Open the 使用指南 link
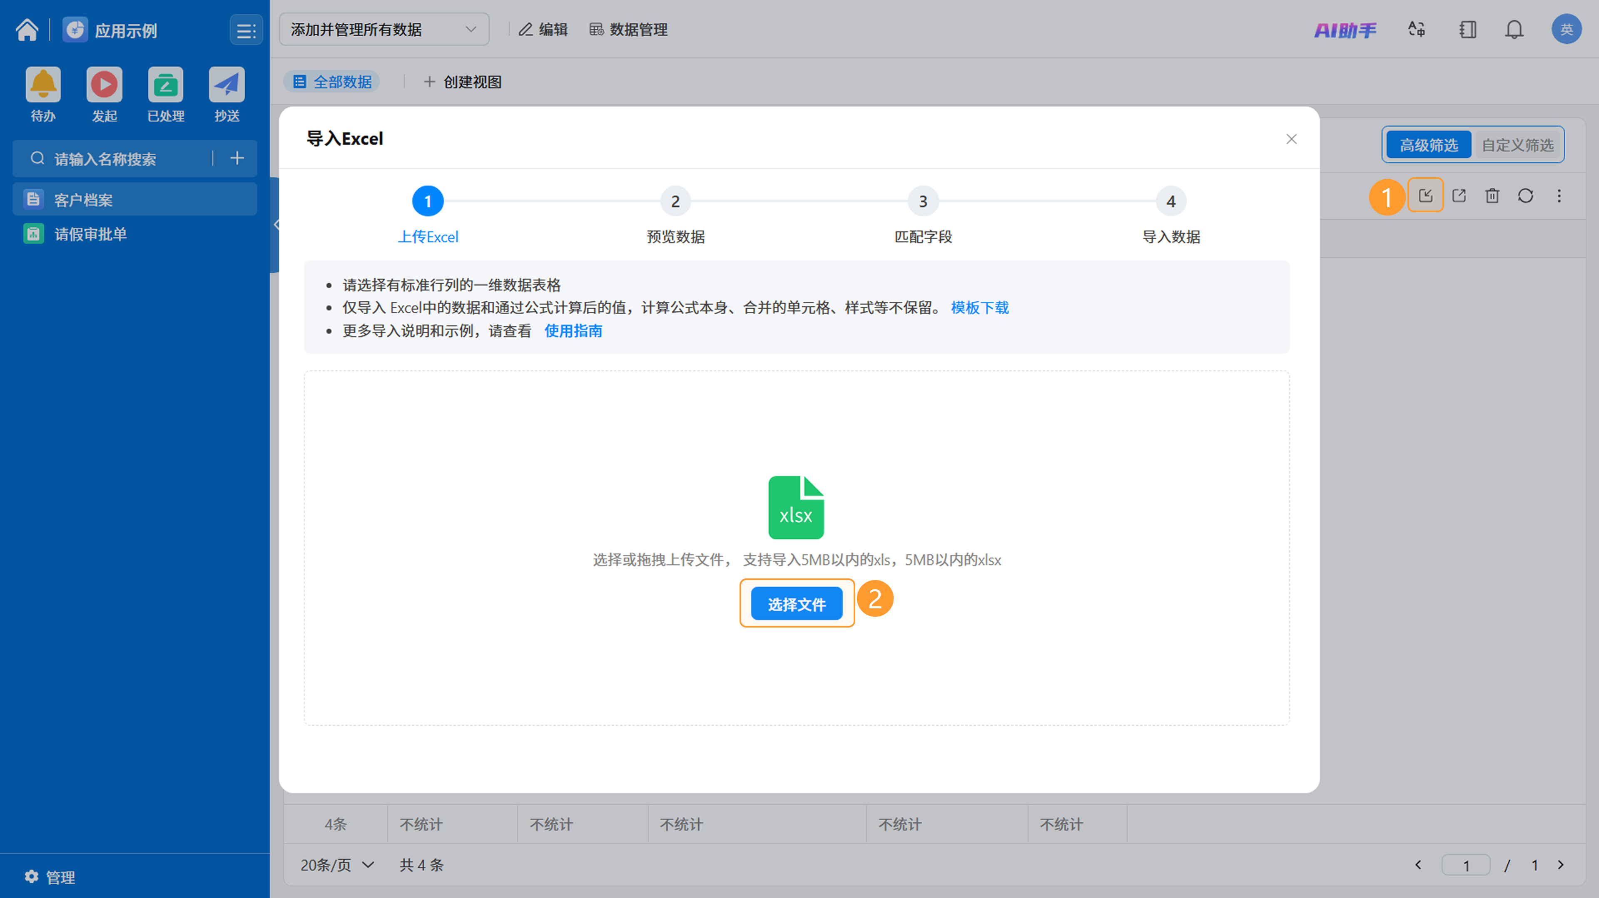 coord(573,330)
